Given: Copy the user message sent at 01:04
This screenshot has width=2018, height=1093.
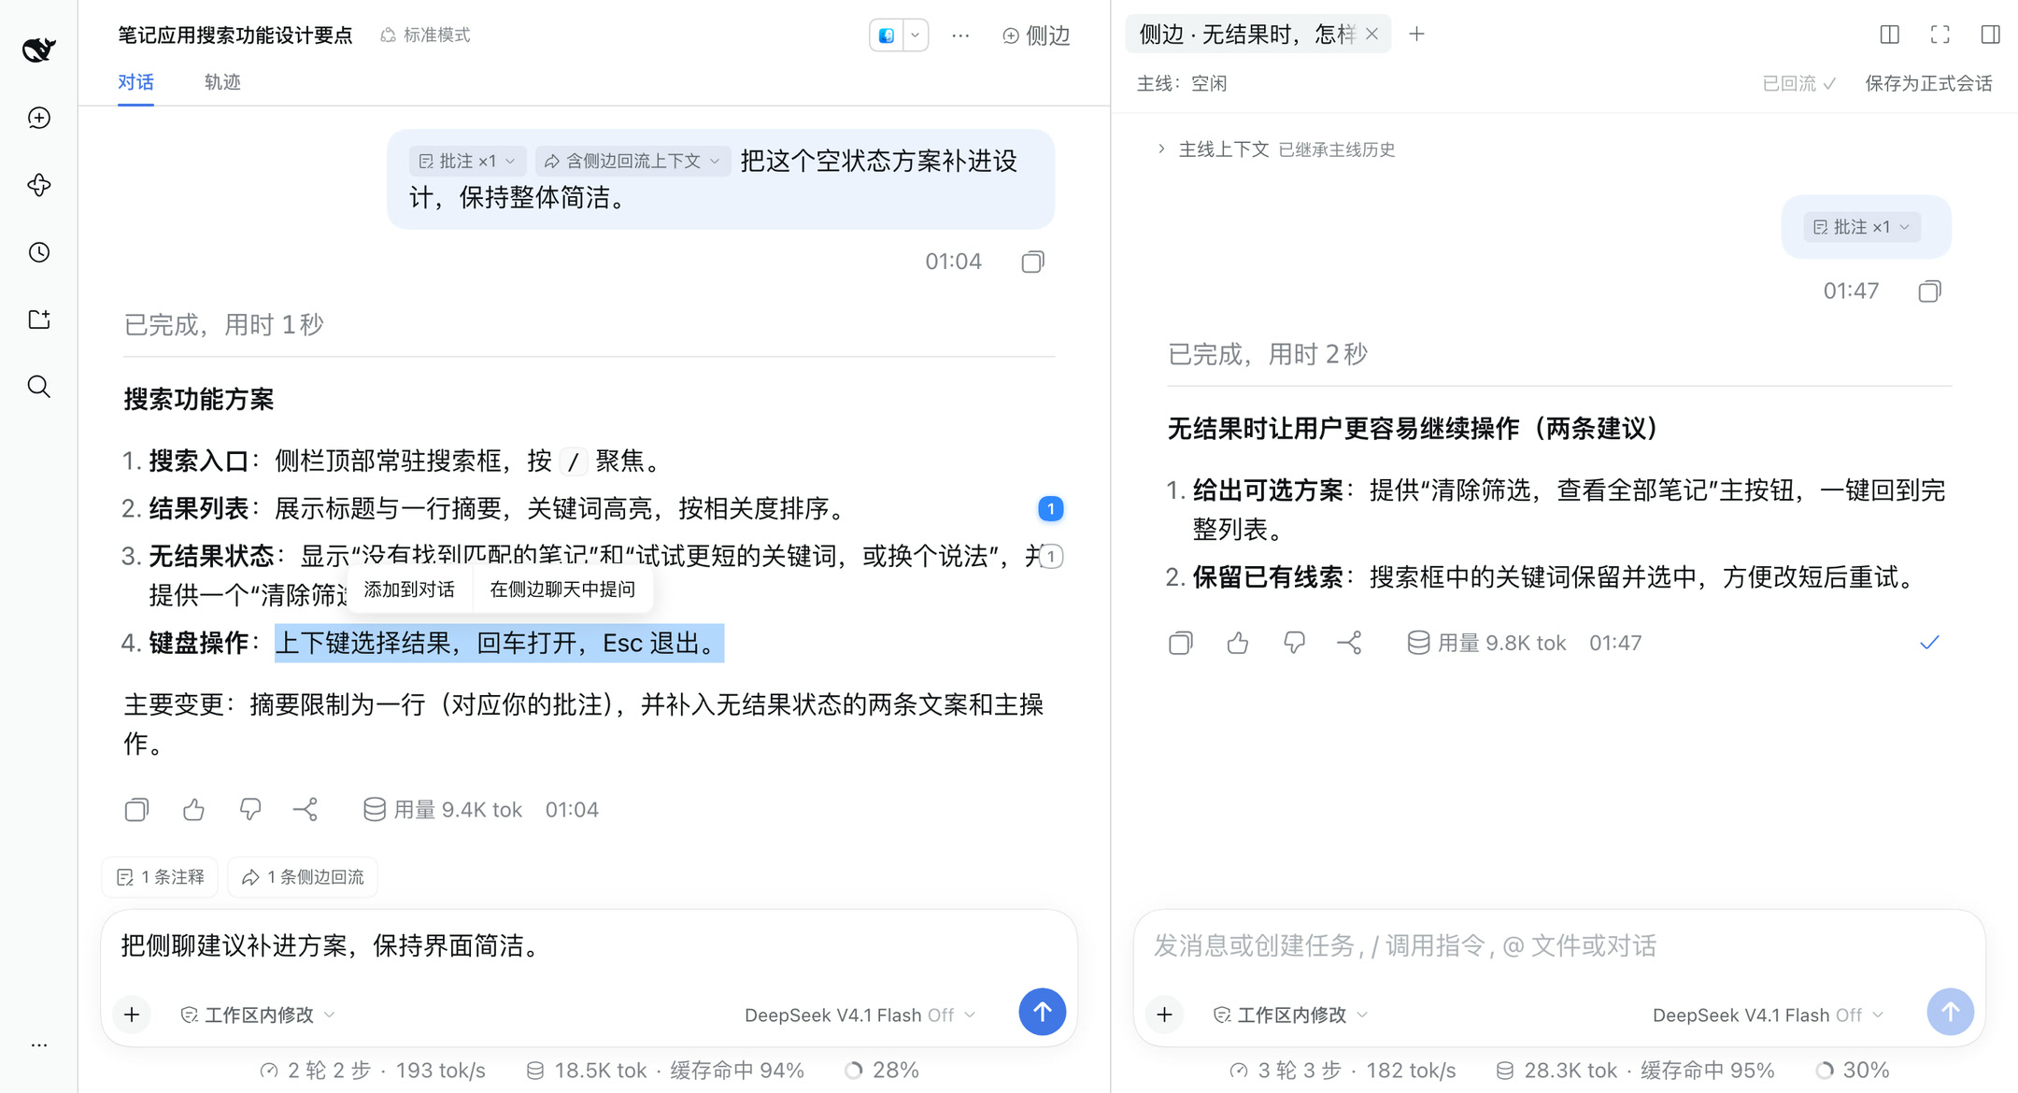Looking at the screenshot, I should pos(1032,262).
